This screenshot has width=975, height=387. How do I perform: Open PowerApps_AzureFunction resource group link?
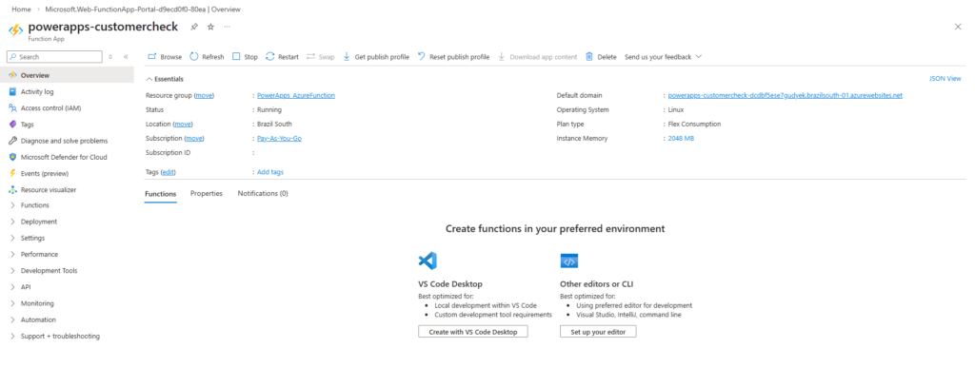tap(296, 96)
